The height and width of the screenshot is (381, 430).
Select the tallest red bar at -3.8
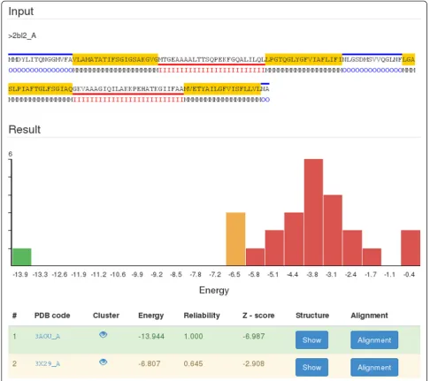[313, 212]
